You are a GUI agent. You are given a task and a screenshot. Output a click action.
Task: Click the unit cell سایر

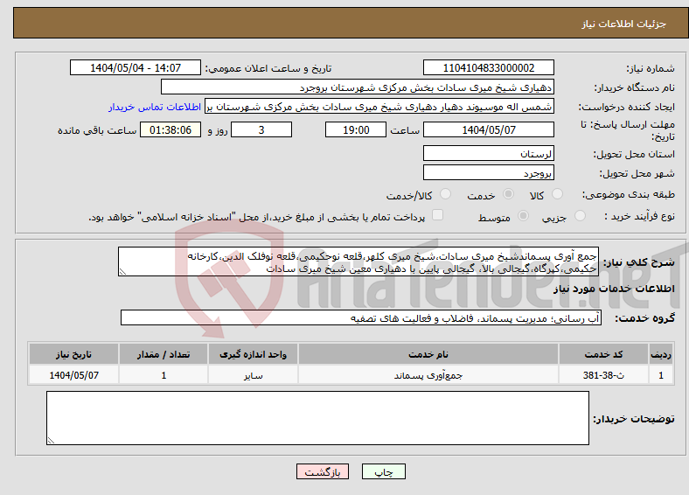pos(253,375)
